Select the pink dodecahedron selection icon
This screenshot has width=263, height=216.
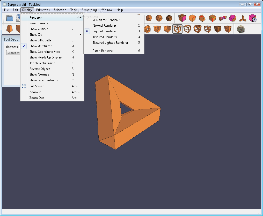pyautogui.click(x=232, y=18)
